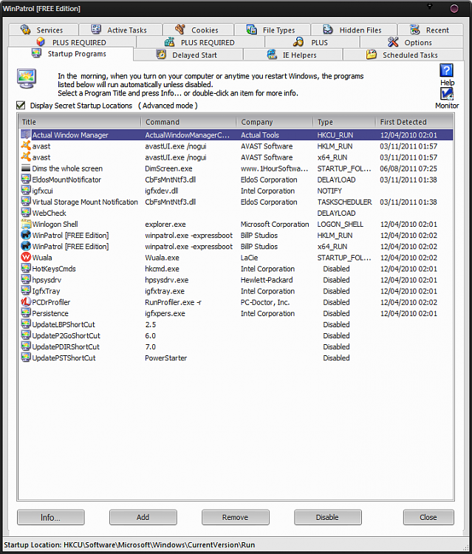Click the EldosMountNotificator row icon

click(x=26, y=179)
